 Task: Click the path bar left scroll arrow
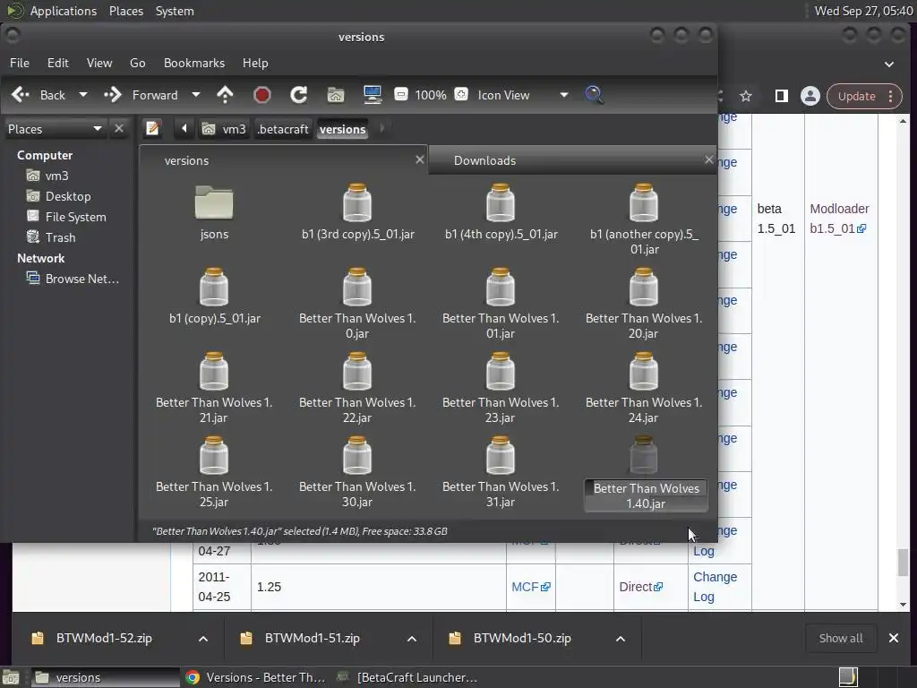[x=184, y=128]
